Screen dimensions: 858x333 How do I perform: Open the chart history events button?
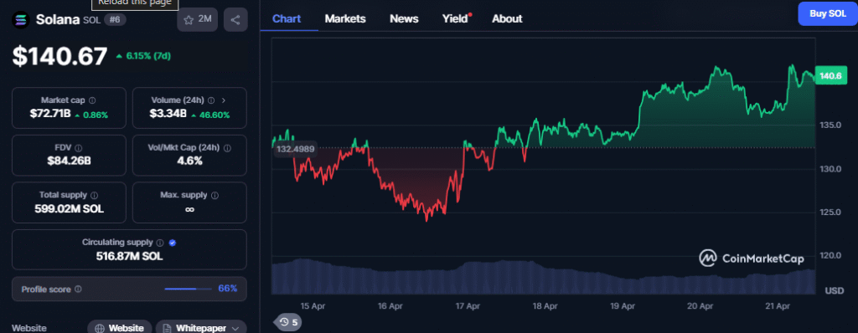288,322
